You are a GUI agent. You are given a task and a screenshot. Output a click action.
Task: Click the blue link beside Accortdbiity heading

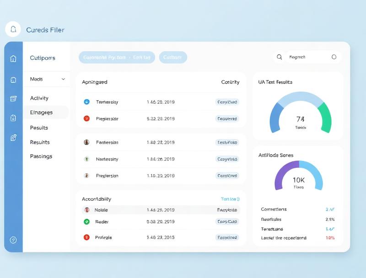tap(230, 199)
